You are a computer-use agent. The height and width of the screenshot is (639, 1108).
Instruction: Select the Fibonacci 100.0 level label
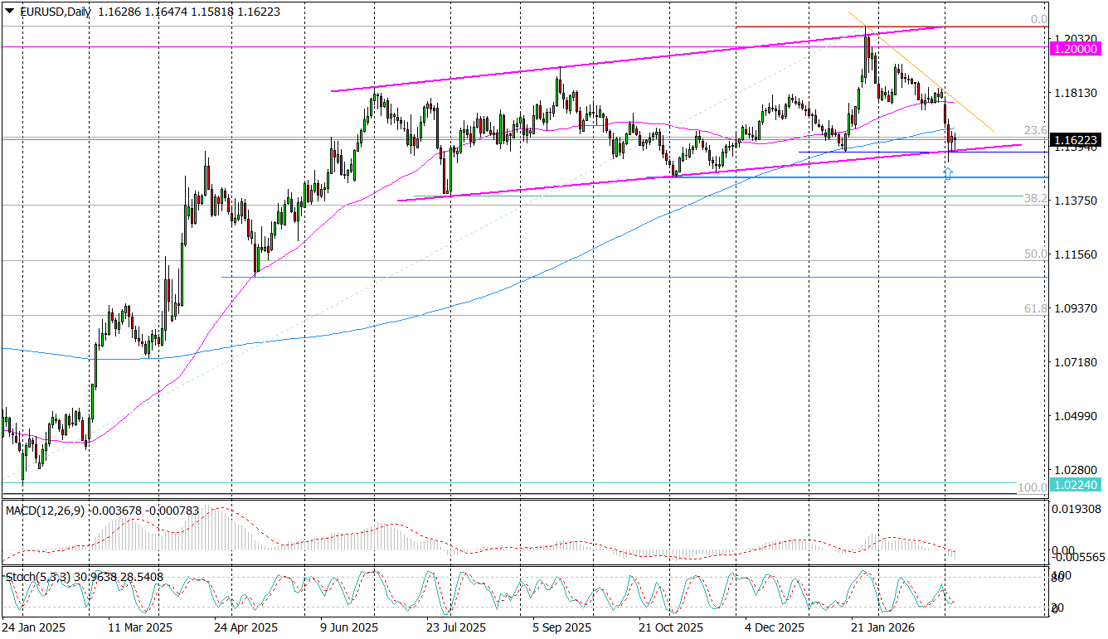click(x=1032, y=487)
